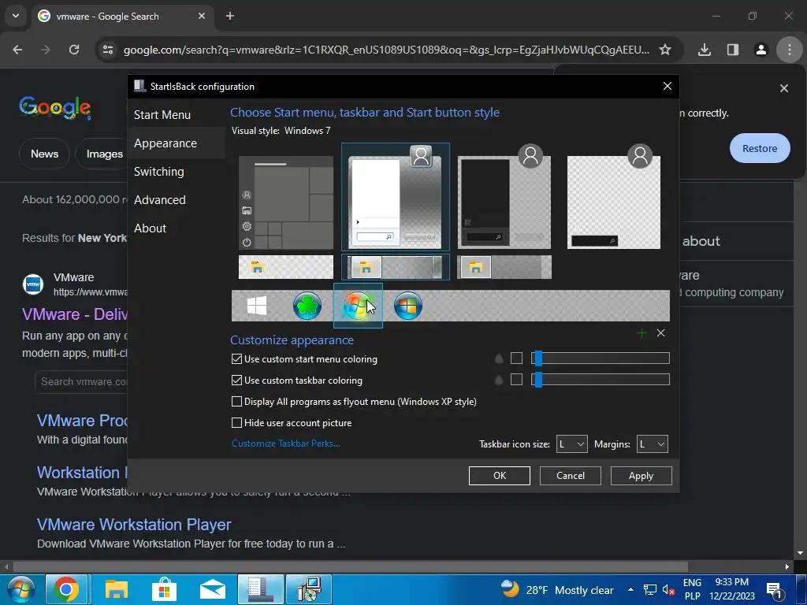Screen dimensions: 807x605
Task: Uncheck Use custom start menu coloring
Action: (236, 359)
